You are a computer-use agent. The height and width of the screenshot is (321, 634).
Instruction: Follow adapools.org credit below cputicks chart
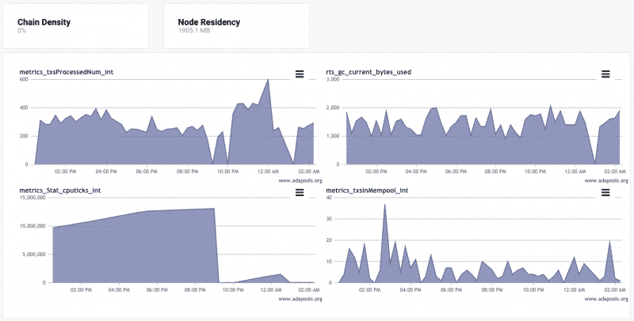300,298
